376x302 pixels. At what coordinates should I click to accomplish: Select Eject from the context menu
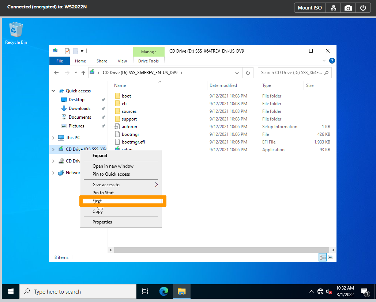[97, 201]
